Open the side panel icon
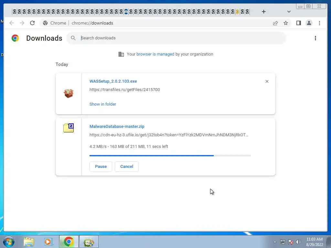 click(x=298, y=23)
